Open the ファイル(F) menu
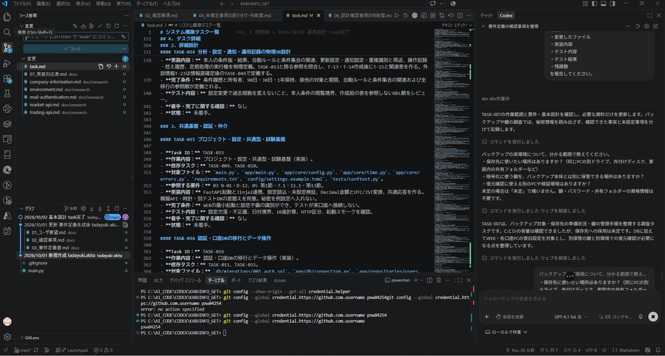 21,3
